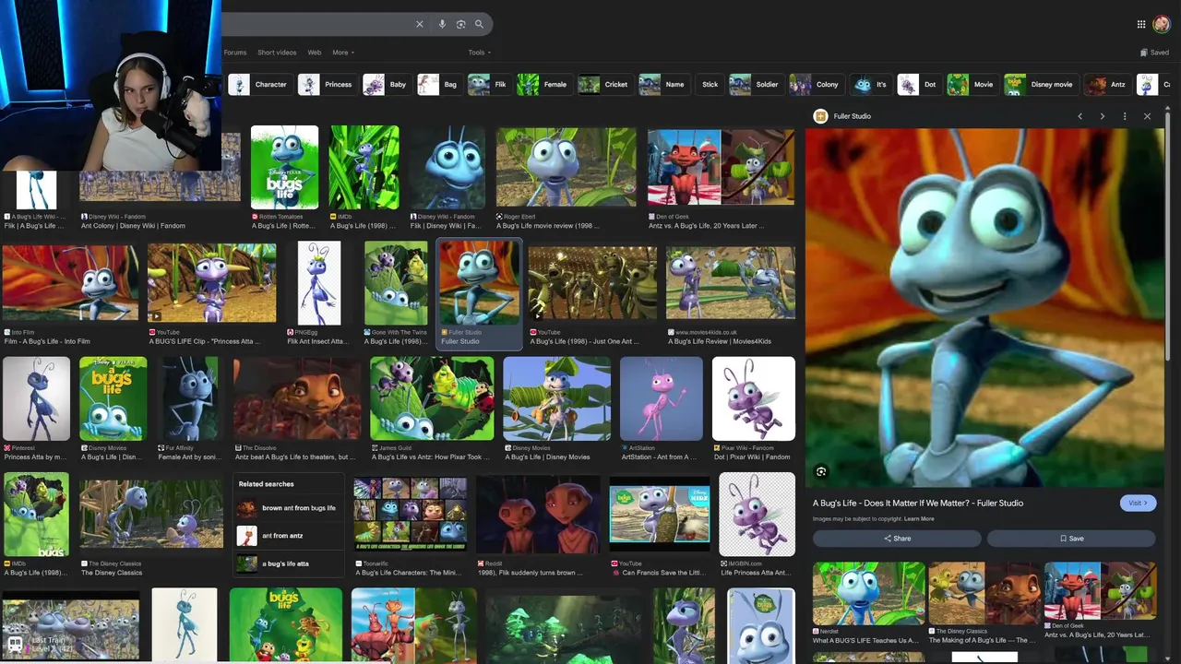The width and height of the screenshot is (1181, 664).
Task: Open preview panel three-dot options
Action: pos(1124,116)
